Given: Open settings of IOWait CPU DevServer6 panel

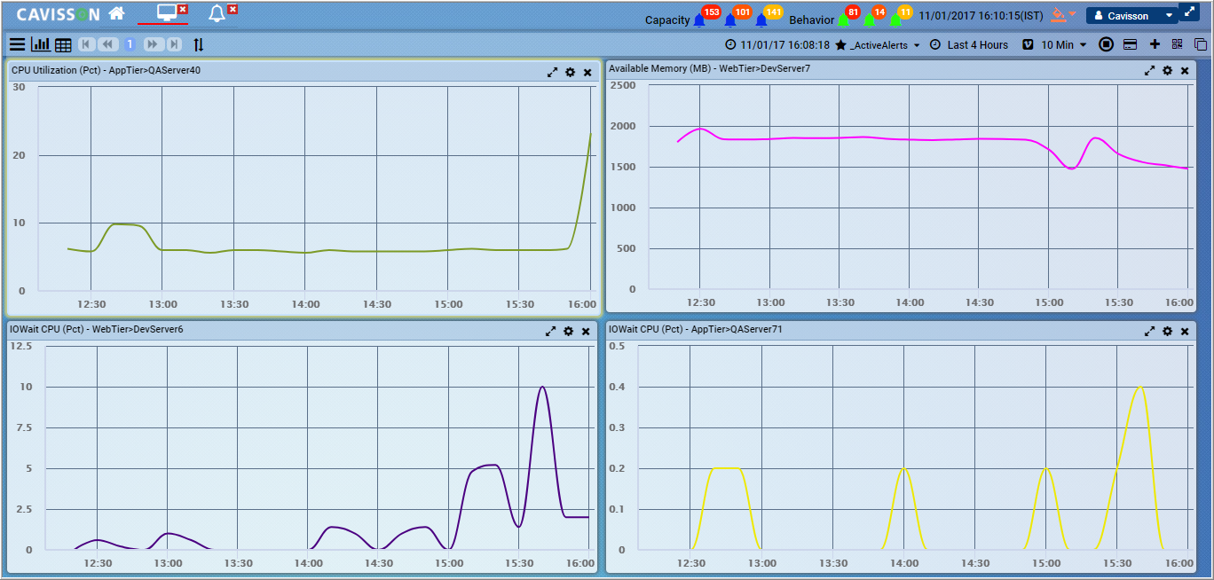Looking at the screenshot, I should coord(568,331).
